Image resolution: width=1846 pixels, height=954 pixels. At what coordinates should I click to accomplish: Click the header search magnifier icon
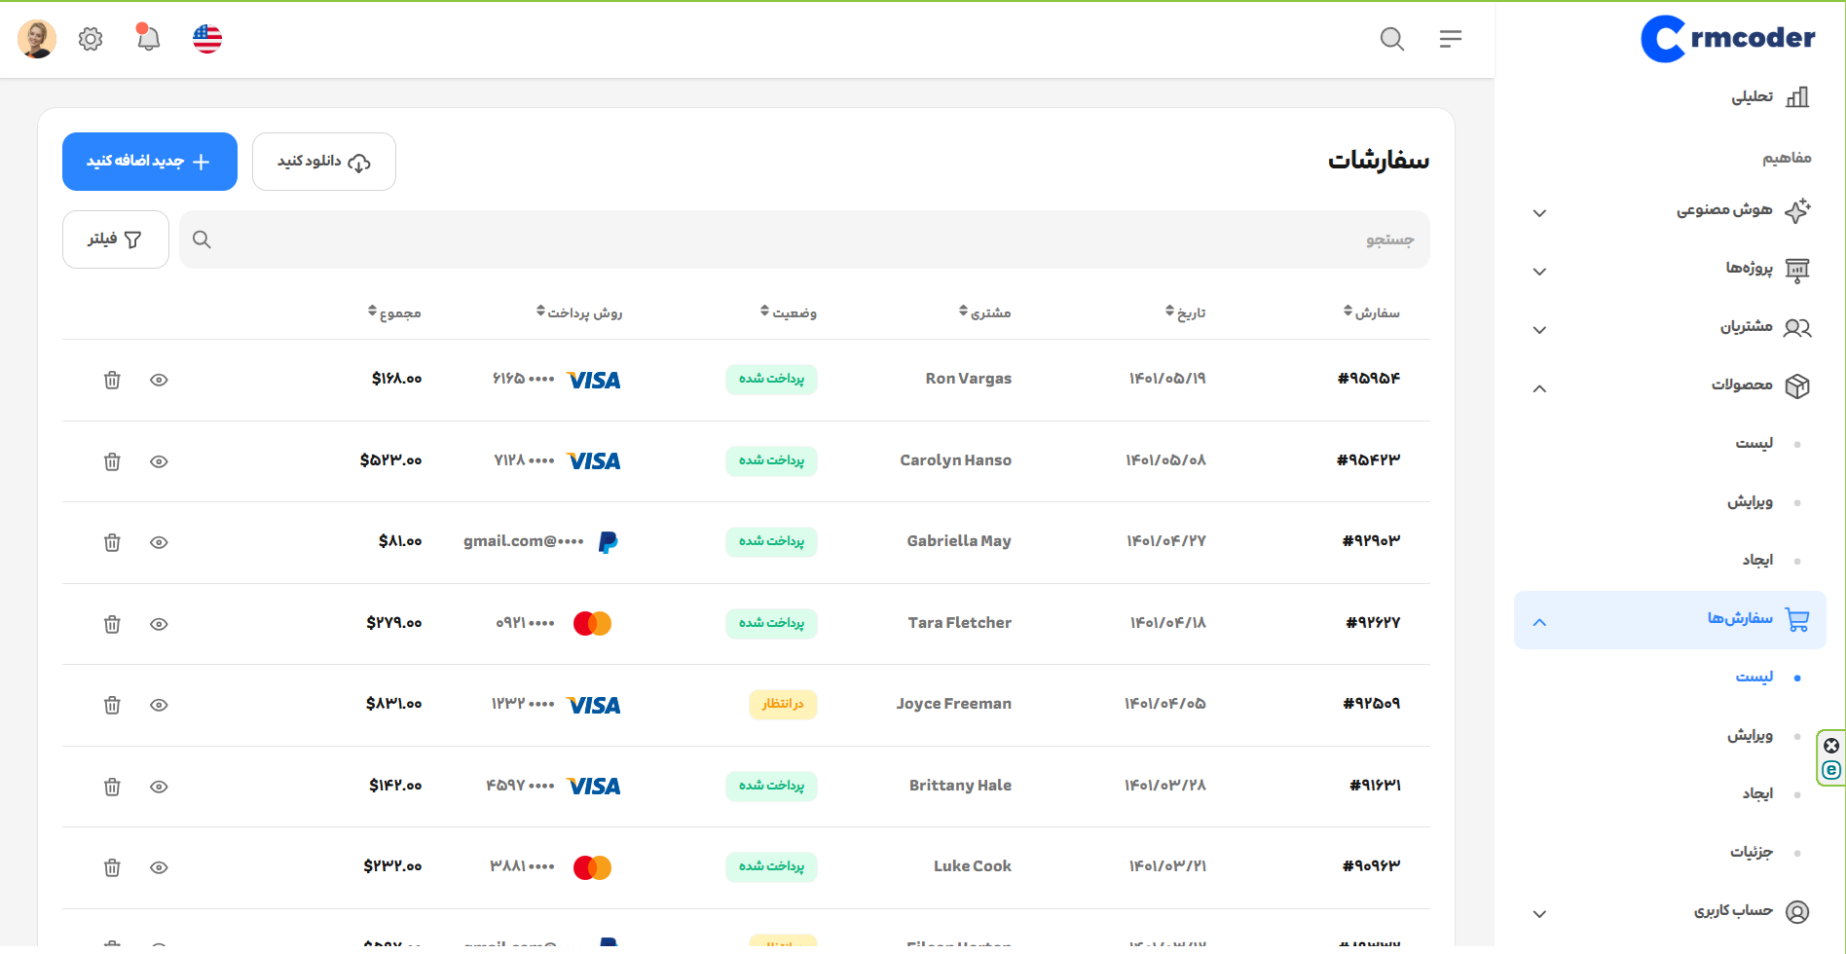tap(1392, 39)
